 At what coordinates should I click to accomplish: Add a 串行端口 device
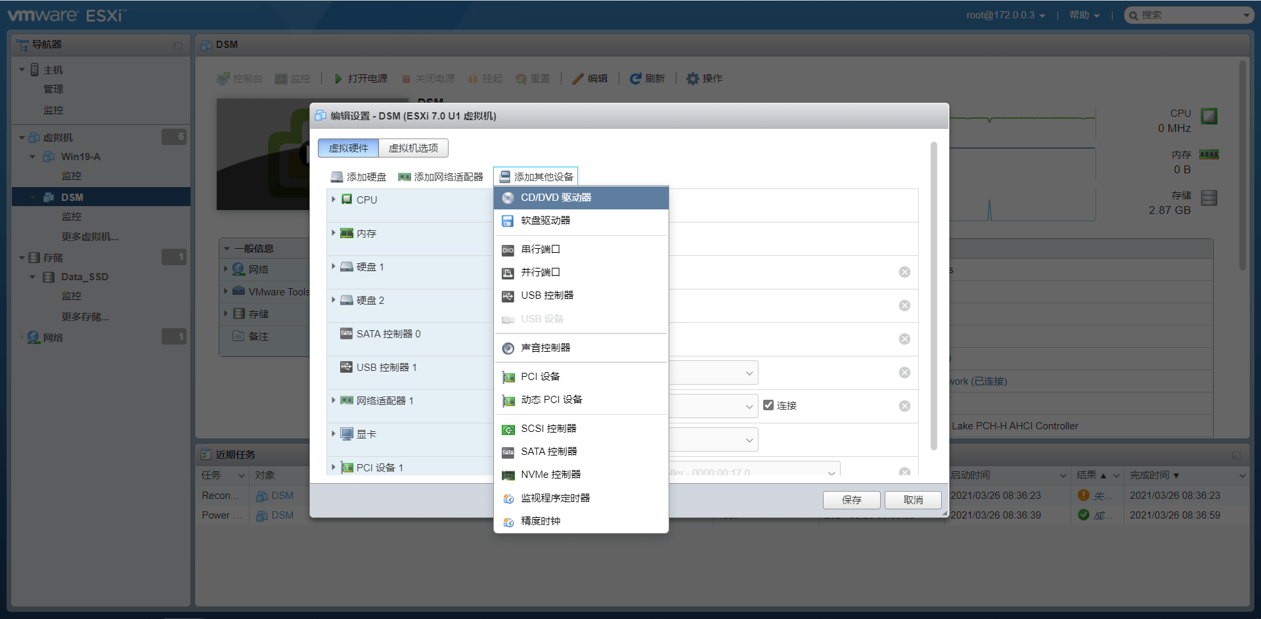click(x=581, y=249)
